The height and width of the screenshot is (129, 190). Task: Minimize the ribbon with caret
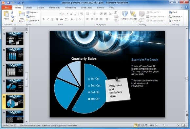tap(182, 8)
